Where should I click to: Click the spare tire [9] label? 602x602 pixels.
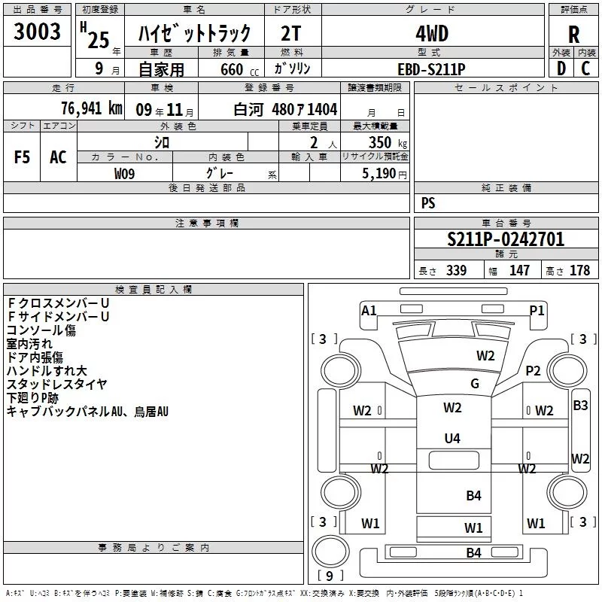click(x=330, y=576)
